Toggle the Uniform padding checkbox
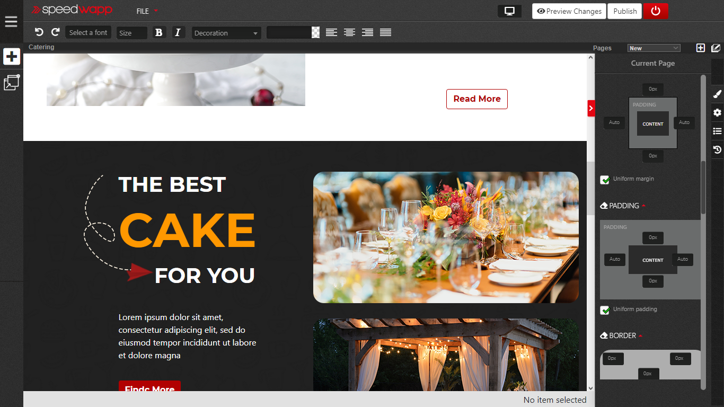The image size is (724, 407). 605,310
